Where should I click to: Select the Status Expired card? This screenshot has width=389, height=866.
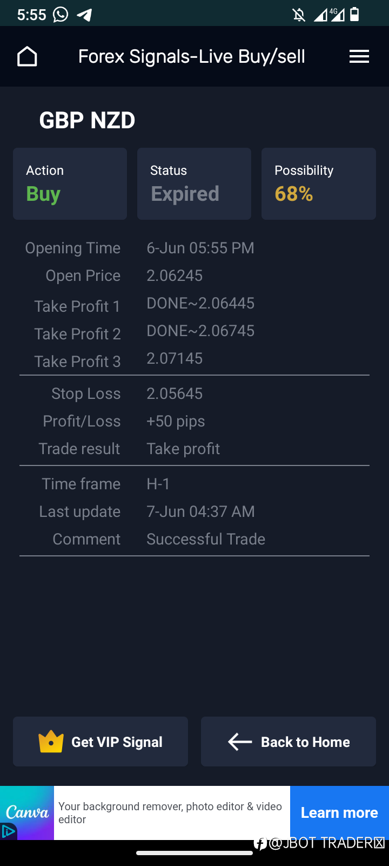tap(194, 183)
